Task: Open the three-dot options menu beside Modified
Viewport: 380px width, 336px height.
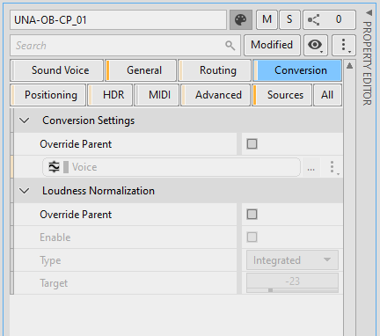Action: (344, 45)
